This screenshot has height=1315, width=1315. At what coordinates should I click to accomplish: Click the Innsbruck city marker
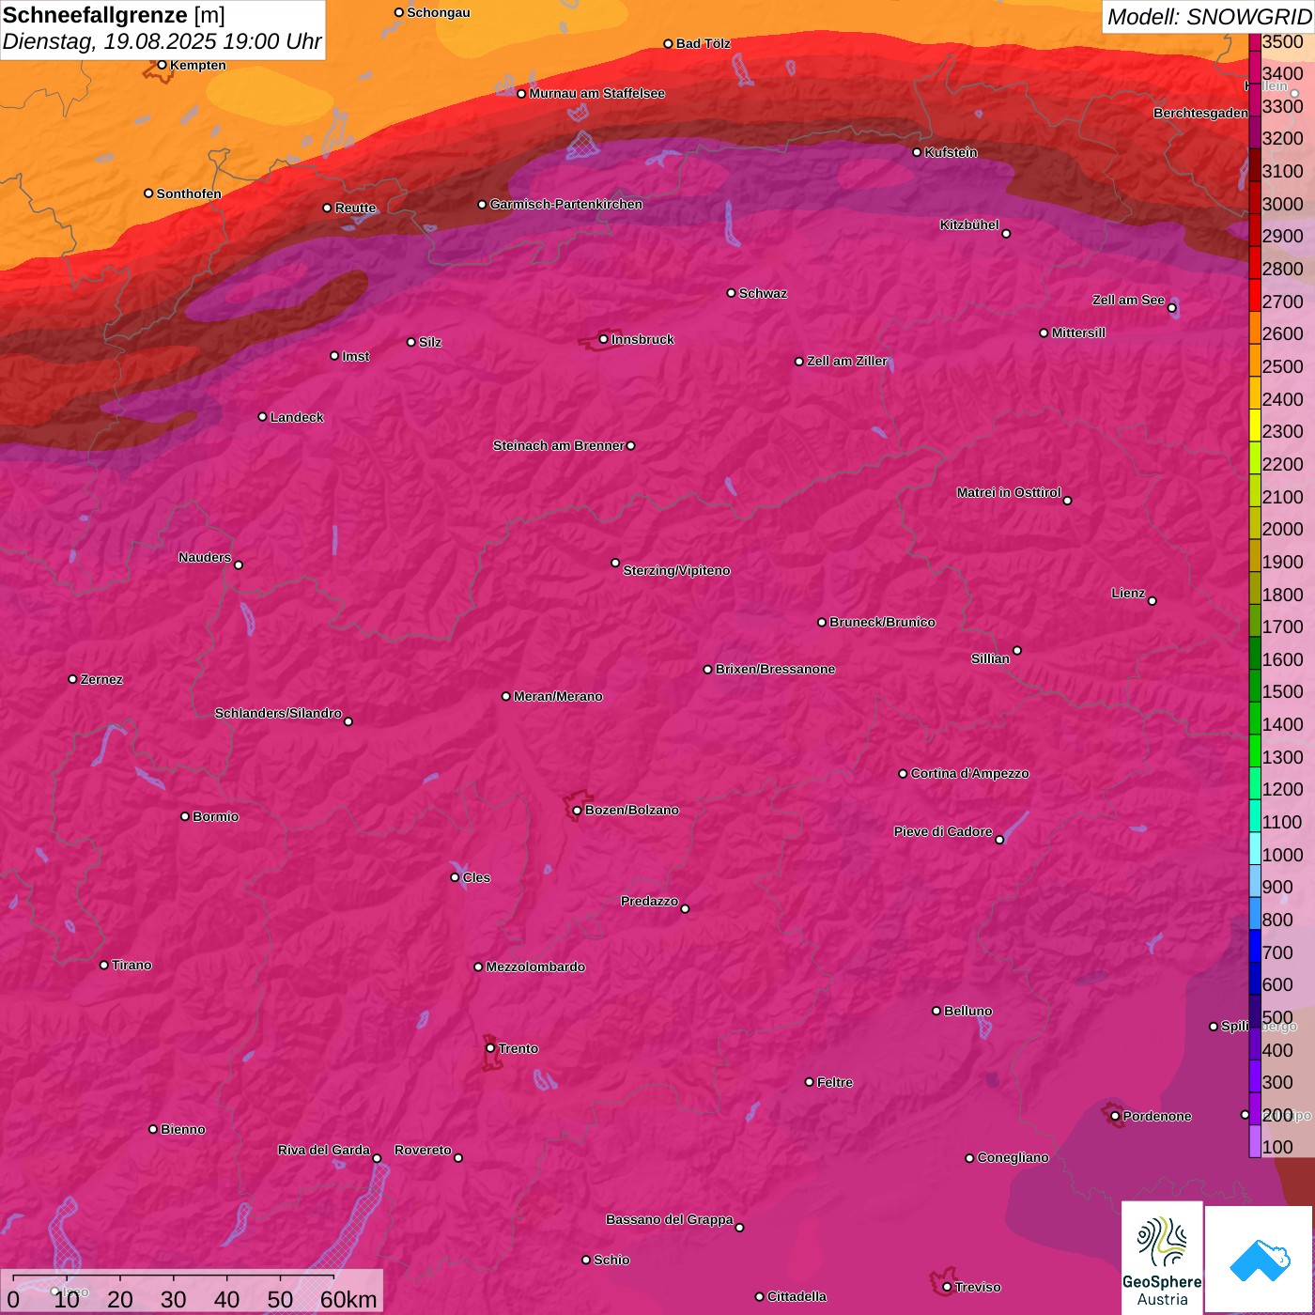pos(603,339)
